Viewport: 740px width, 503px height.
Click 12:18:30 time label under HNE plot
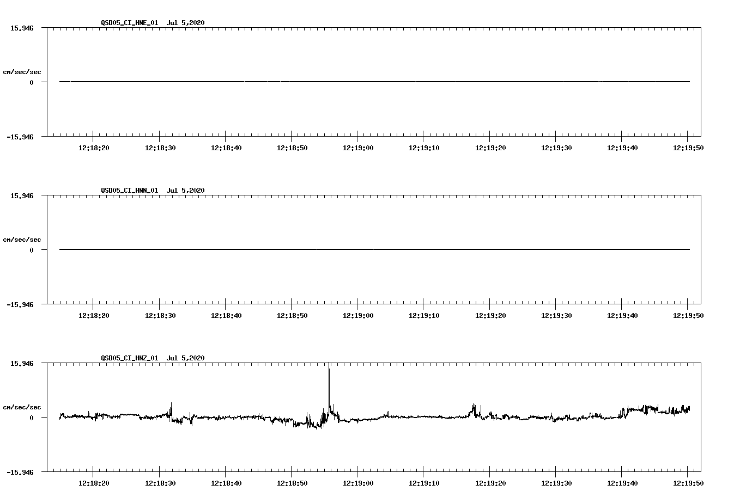[160, 148]
